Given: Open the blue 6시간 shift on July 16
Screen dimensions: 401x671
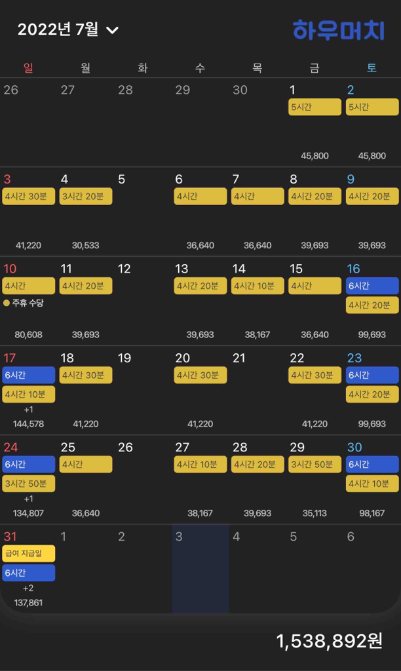Looking at the screenshot, I should (x=372, y=286).
